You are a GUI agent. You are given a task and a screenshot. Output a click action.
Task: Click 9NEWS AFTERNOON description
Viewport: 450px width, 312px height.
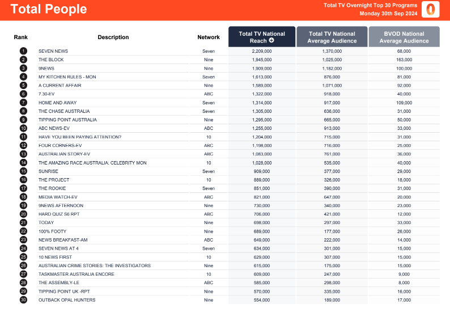pyautogui.click(x=61, y=205)
